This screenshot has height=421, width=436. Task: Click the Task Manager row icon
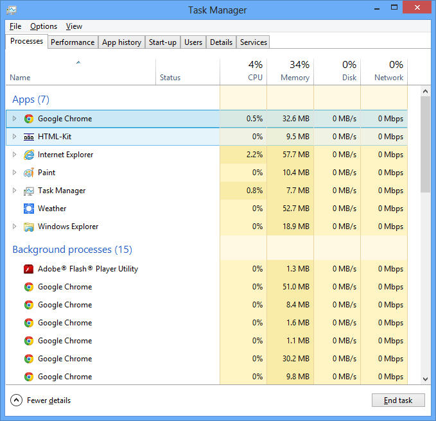coord(29,191)
